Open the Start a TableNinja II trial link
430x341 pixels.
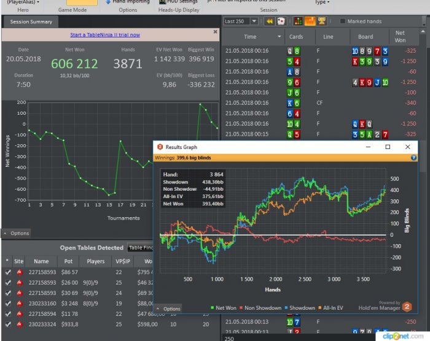pyautogui.click(x=105, y=35)
